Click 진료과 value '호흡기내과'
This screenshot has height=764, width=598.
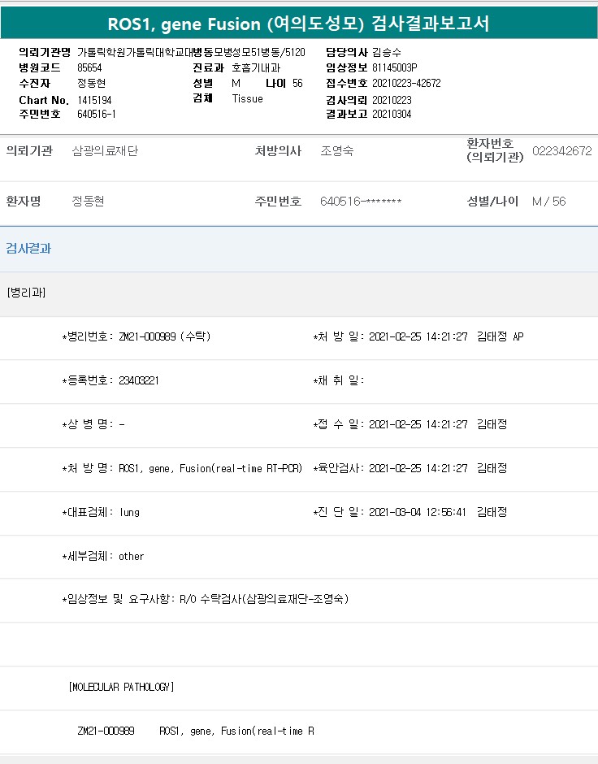256,67
